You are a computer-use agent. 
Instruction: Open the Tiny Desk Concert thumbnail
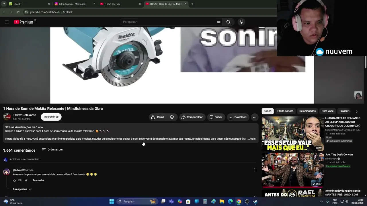[293, 170]
